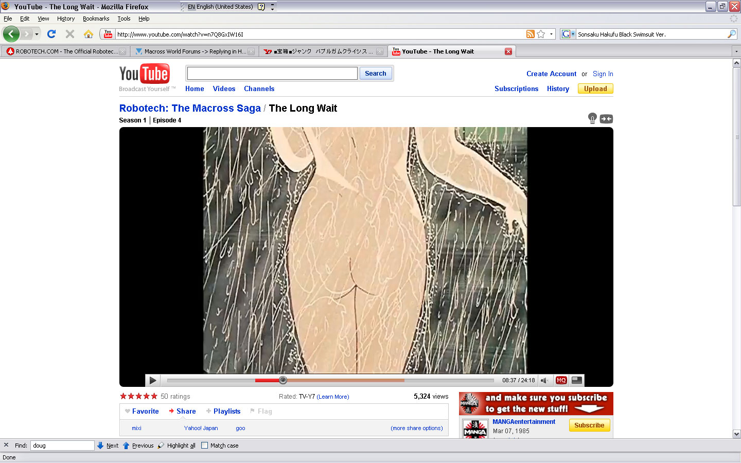Click the yellow Subscribe button
Screen dimensions: 741x463
pyautogui.click(x=589, y=425)
